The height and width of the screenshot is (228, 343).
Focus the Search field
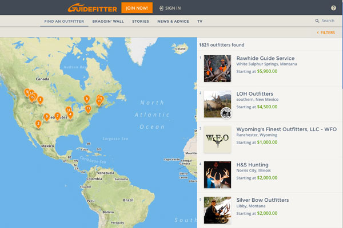(328, 21)
